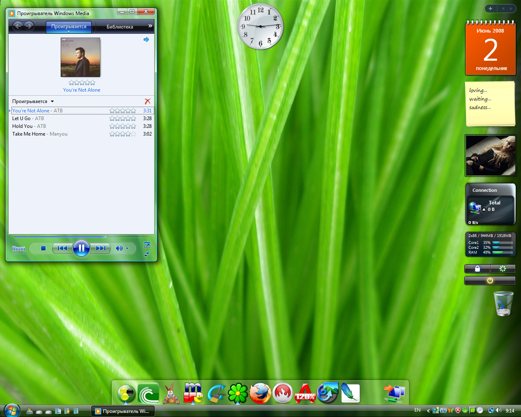The image size is (521, 417).
Task: Open ICQ green flower icon in dock
Action: point(238,394)
